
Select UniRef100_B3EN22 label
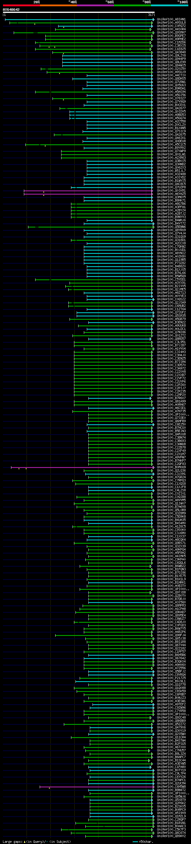(x=171, y=322)
